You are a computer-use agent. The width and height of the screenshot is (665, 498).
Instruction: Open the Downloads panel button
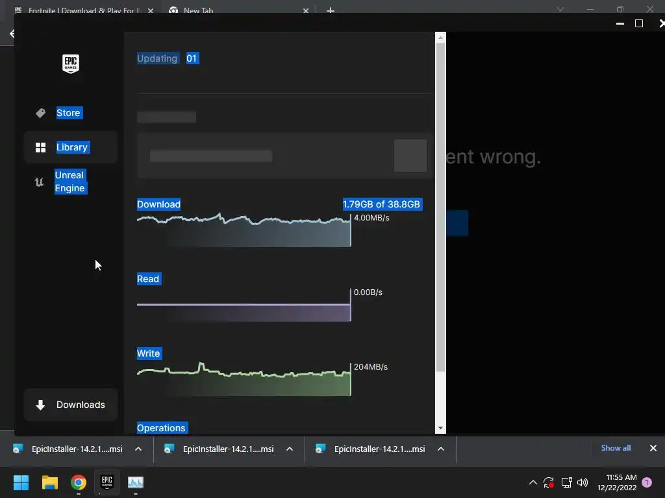[70, 405]
